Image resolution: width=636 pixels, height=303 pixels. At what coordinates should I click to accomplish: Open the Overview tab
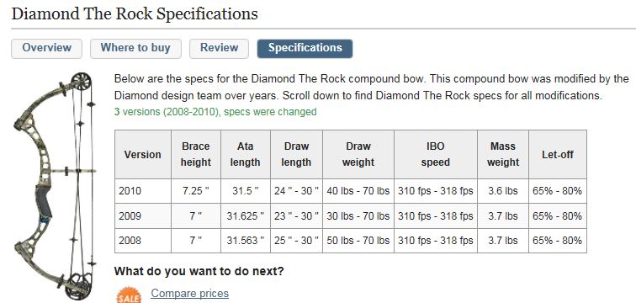(x=46, y=48)
